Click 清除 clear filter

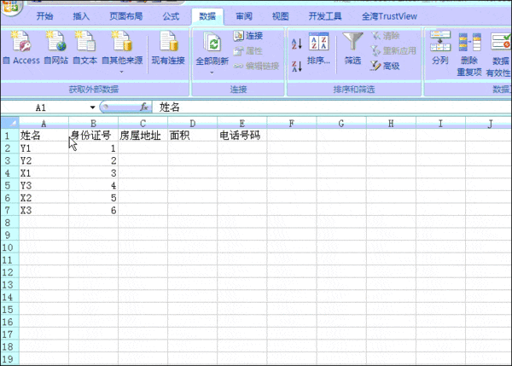[x=386, y=36]
